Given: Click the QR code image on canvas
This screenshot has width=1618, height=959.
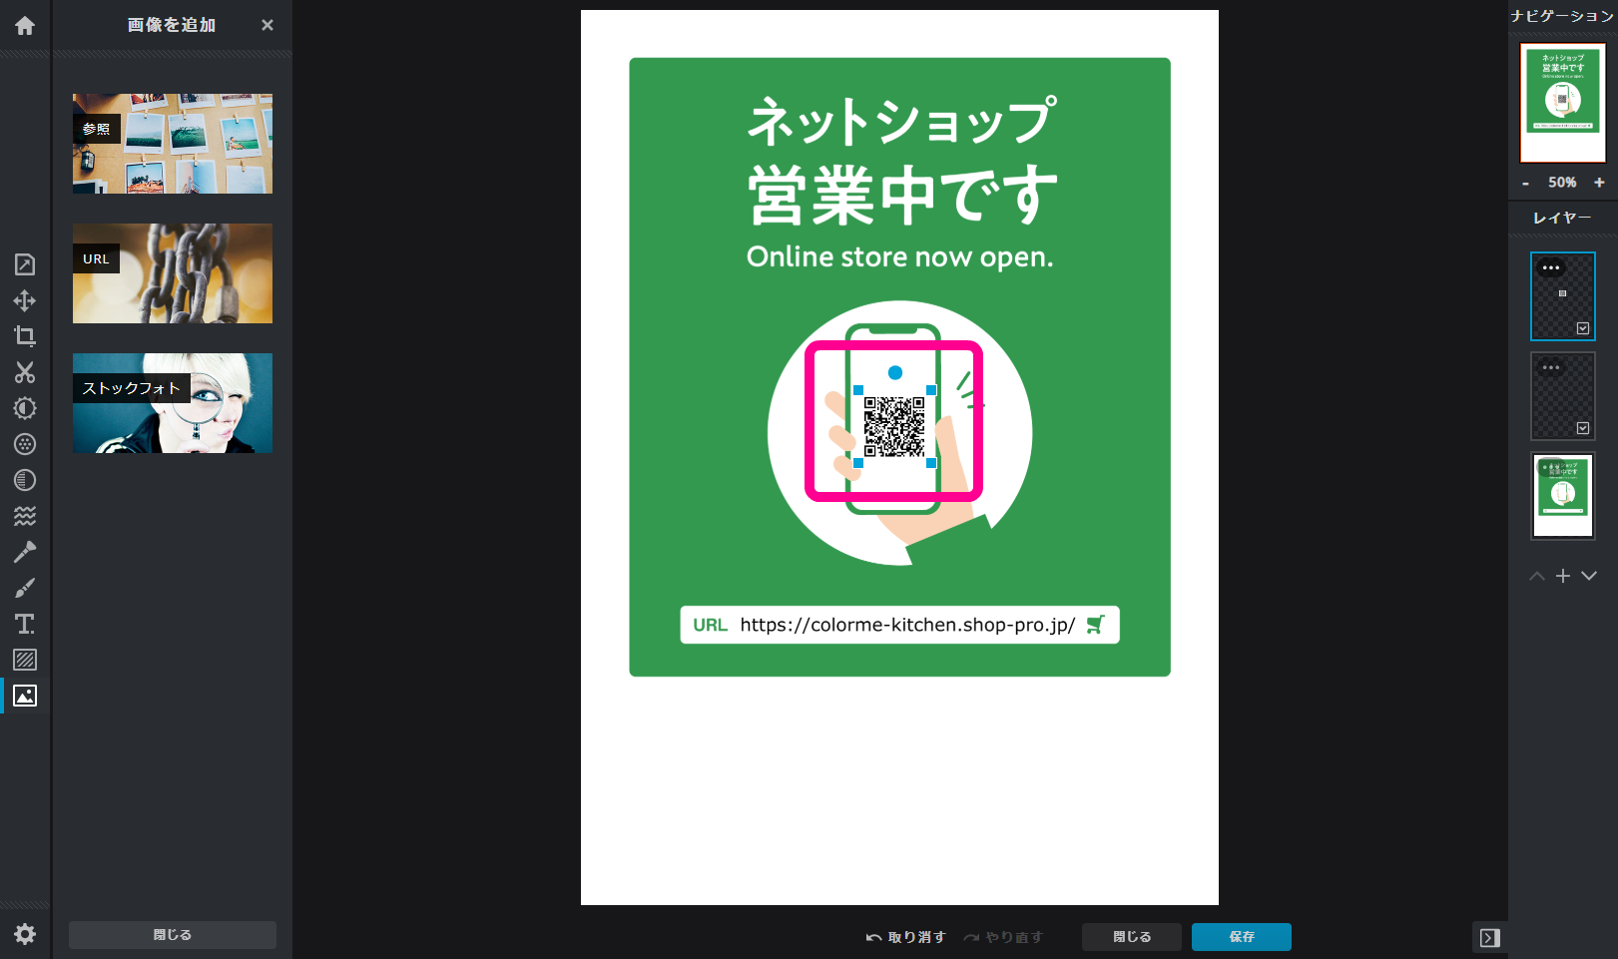Looking at the screenshot, I should pyautogui.click(x=894, y=427).
